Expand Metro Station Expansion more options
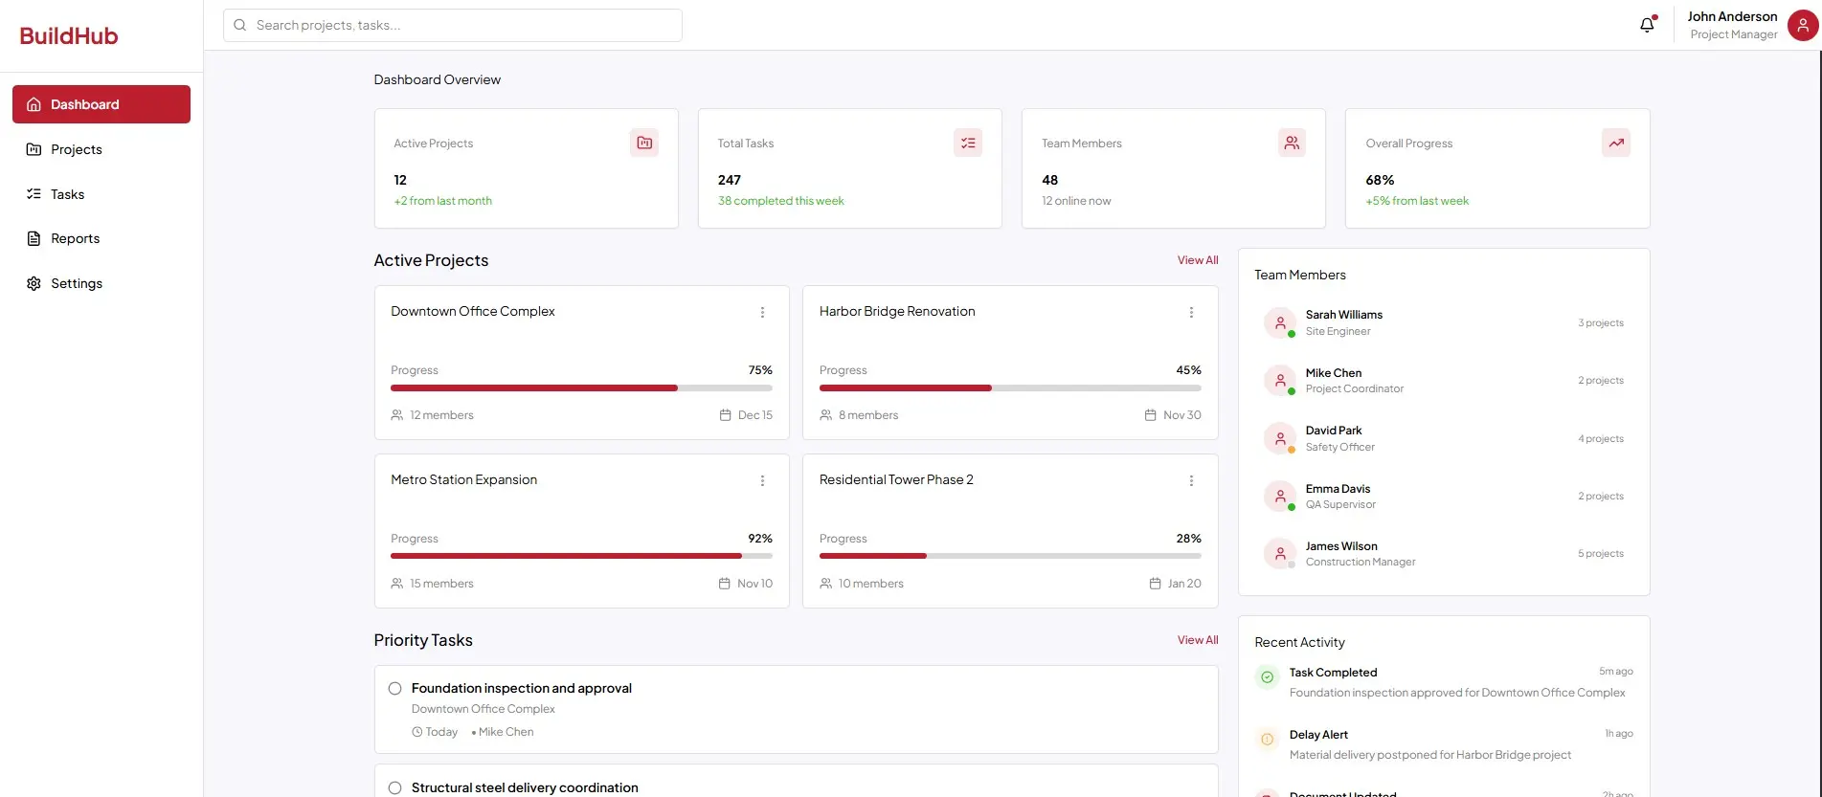This screenshot has width=1822, height=797. pyautogui.click(x=762, y=481)
